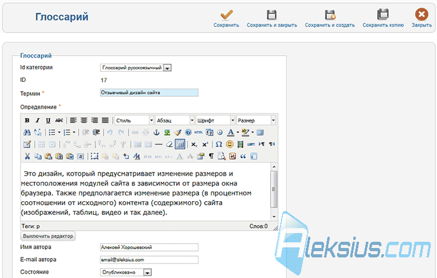Click the Bold formatting icon
The width and height of the screenshot is (437, 278).
click(x=27, y=121)
